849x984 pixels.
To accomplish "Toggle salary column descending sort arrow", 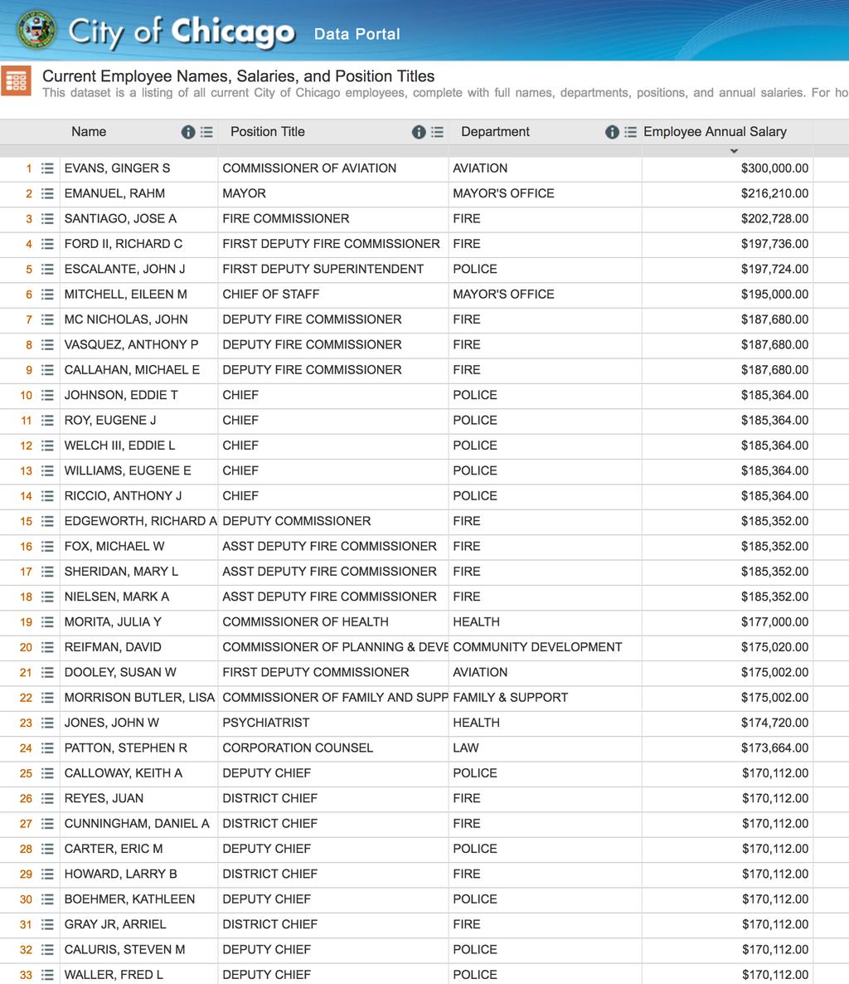I will point(734,151).
